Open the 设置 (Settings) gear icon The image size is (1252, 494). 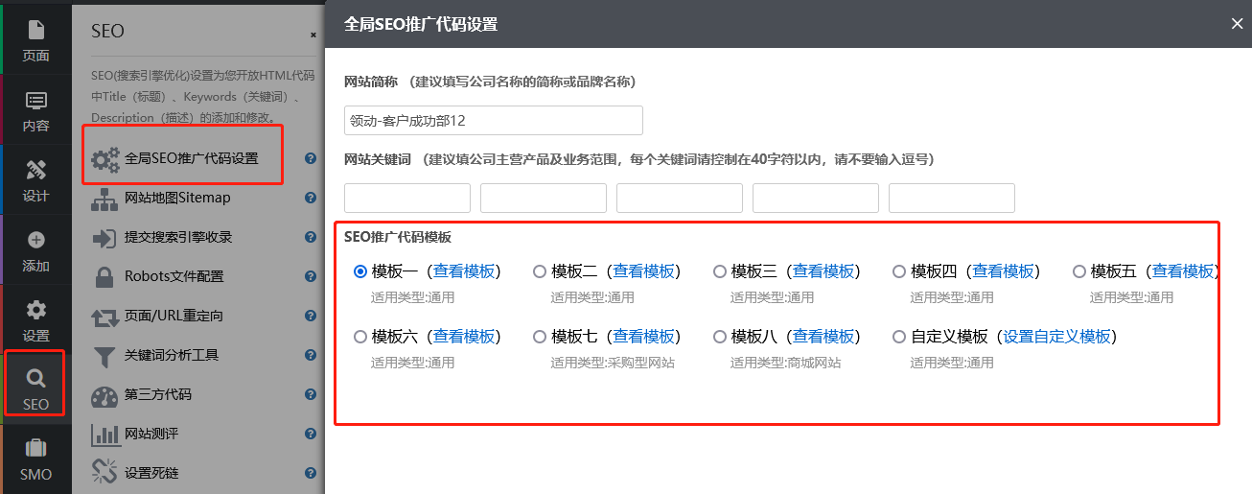pos(35,320)
